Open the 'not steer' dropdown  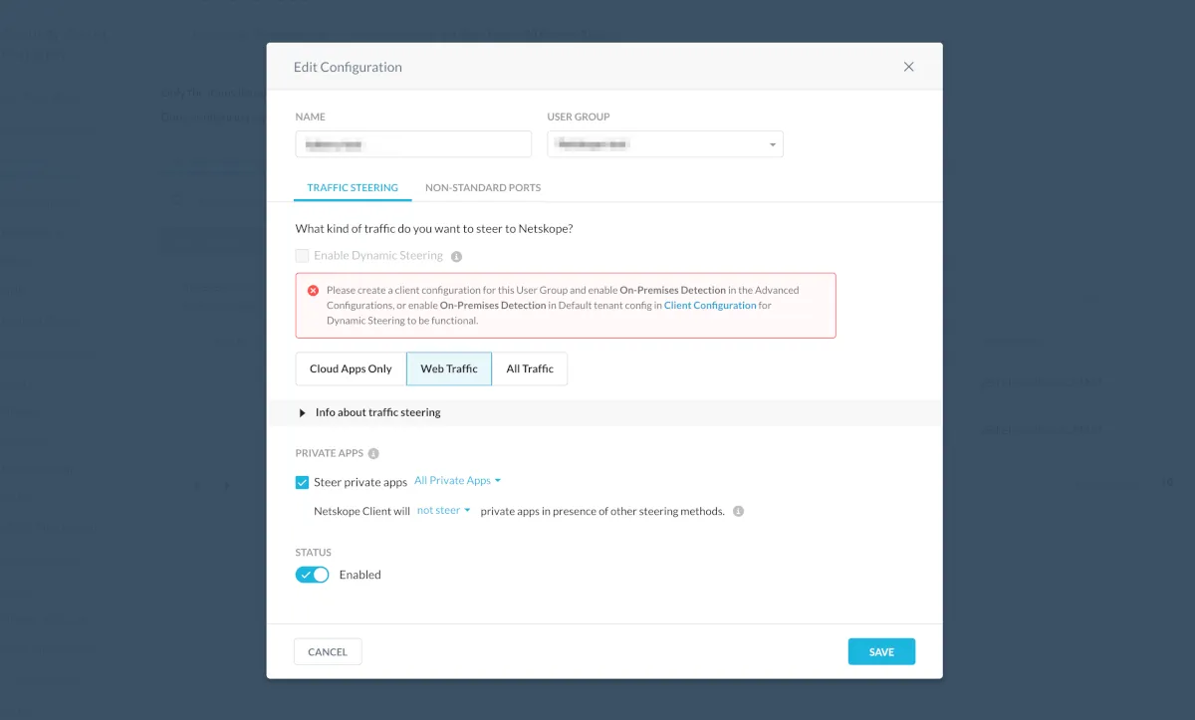[443, 511]
